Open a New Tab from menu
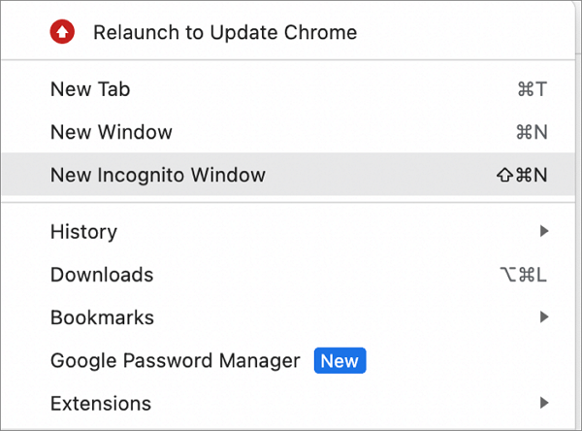 (90, 89)
